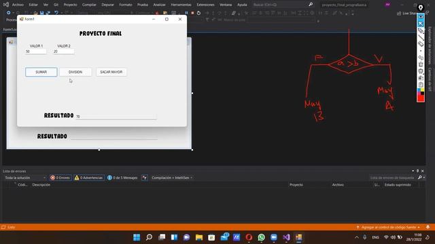
Task: Open the Proyecto menu
Action: pos(70,5)
